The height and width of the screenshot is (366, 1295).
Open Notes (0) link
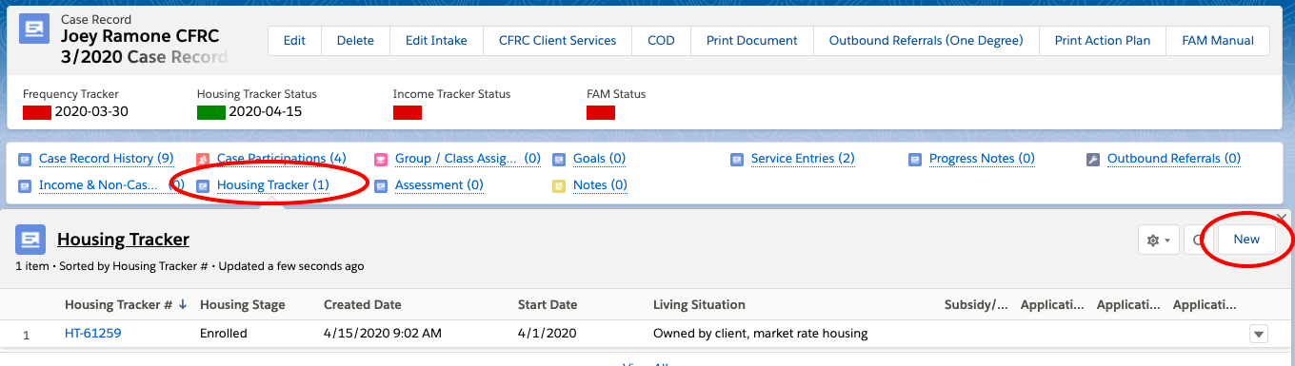[600, 184]
